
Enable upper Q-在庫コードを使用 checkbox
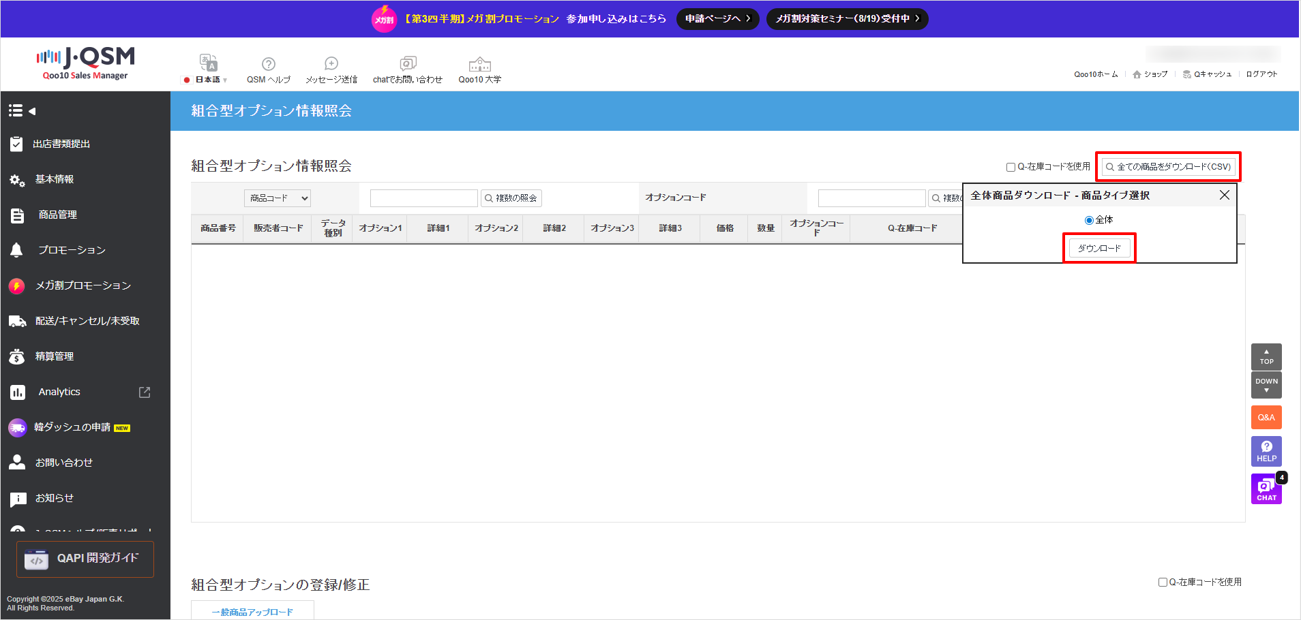[x=1011, y=167]
